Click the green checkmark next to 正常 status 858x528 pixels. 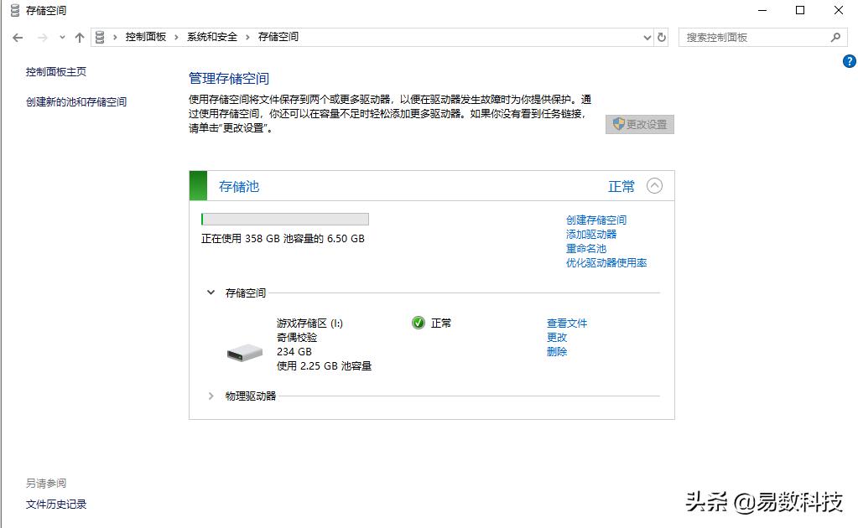point(417,323)
